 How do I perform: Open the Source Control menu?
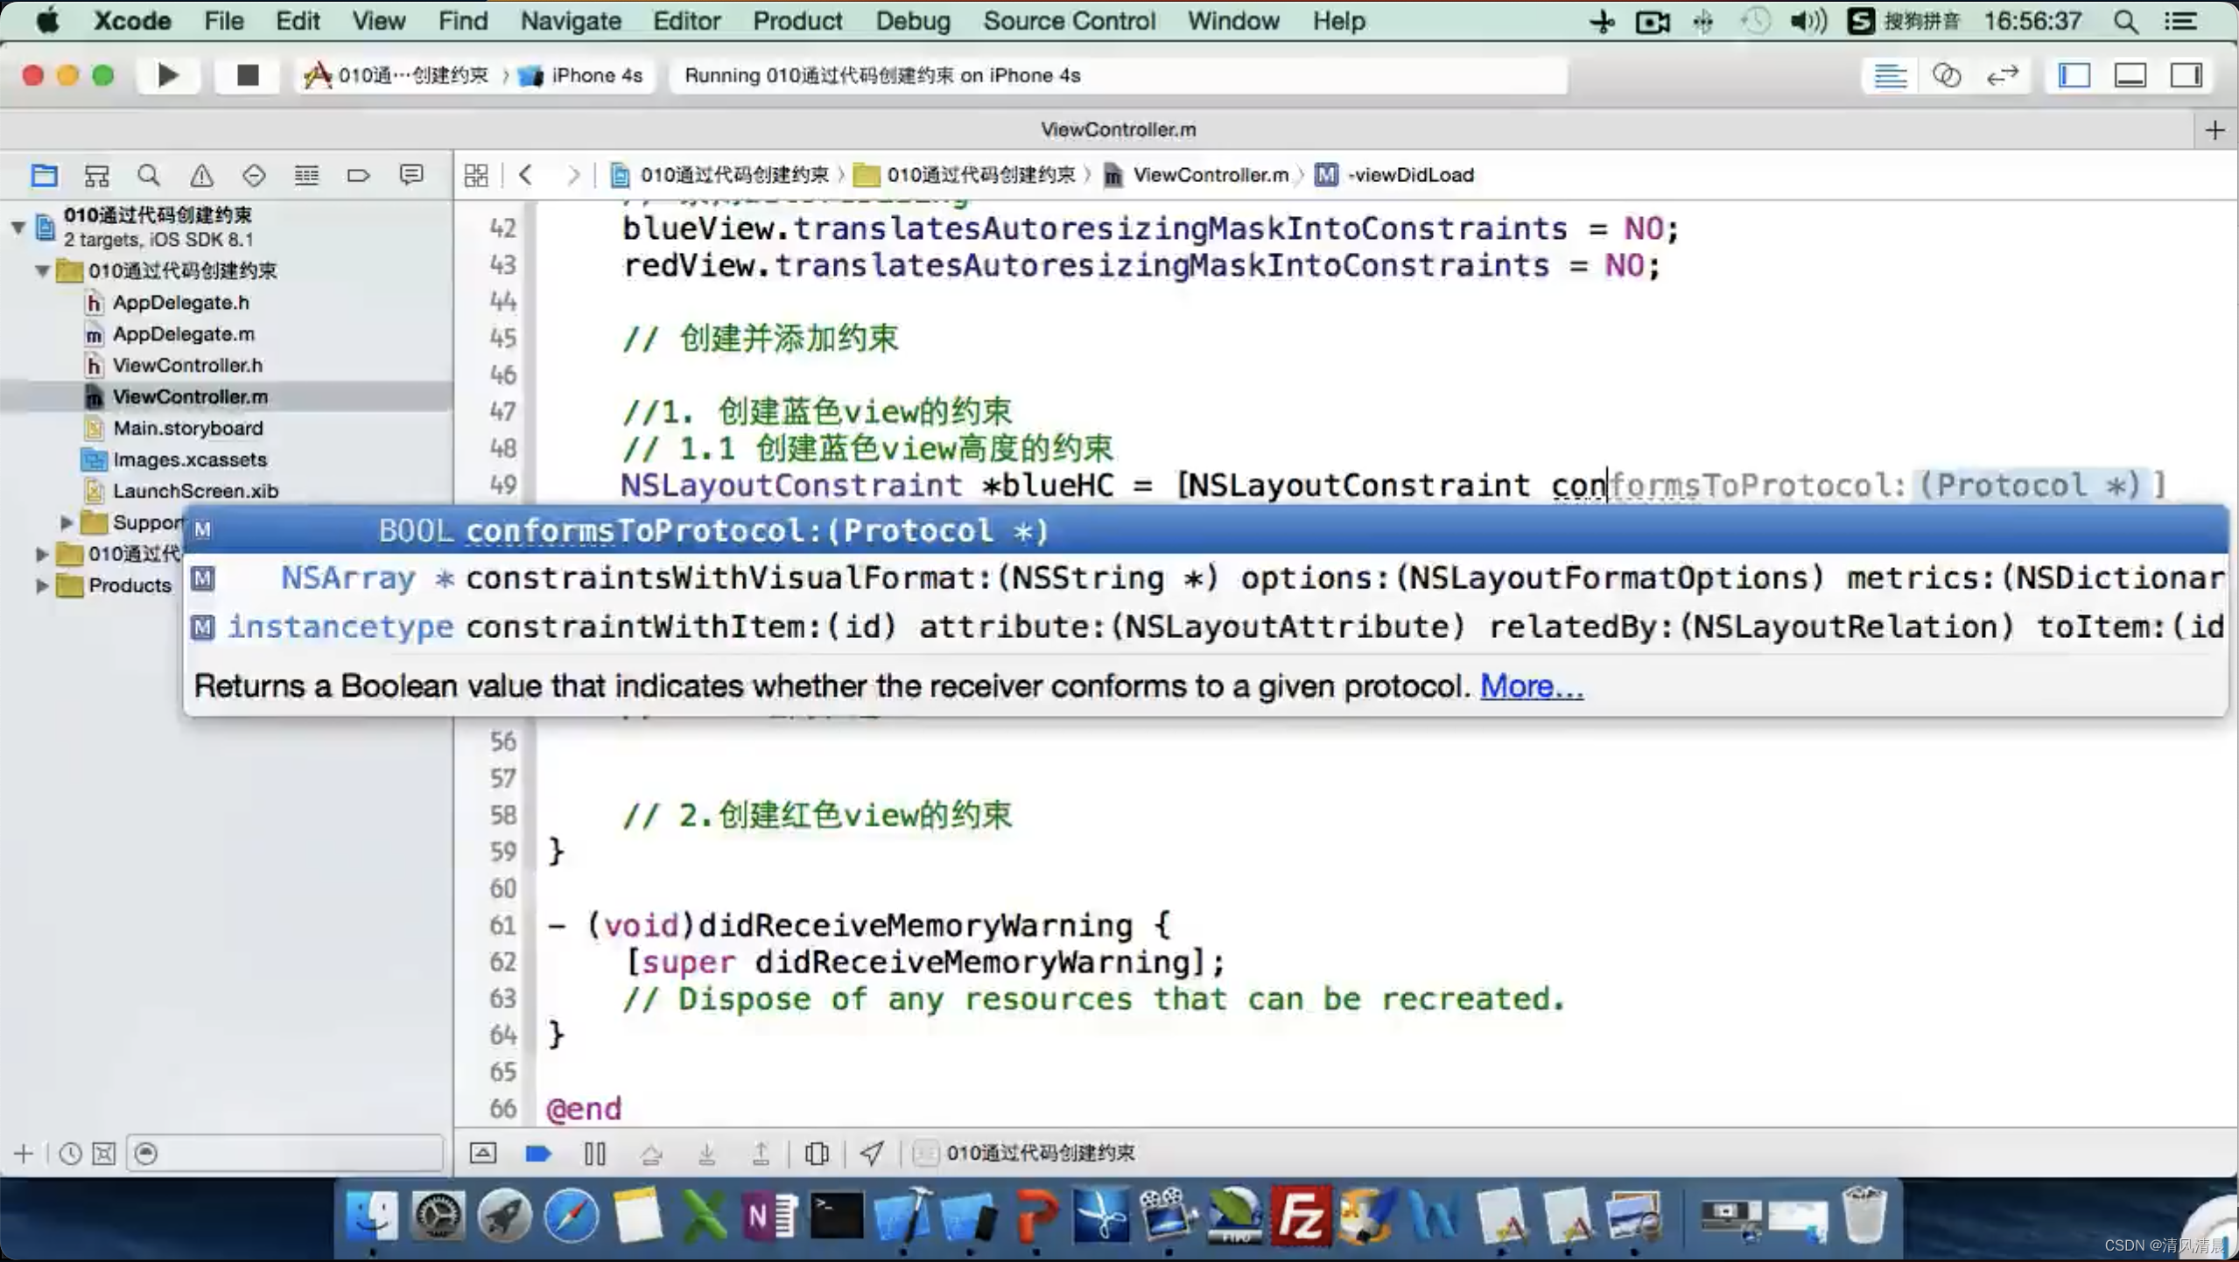click(x=1069, y=20)
